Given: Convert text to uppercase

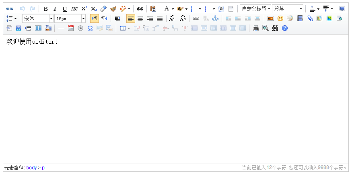Looking at the screenshot, I should (172, 18).
